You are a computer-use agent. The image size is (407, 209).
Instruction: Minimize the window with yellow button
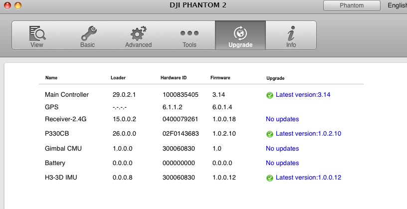tap(17, 5)
